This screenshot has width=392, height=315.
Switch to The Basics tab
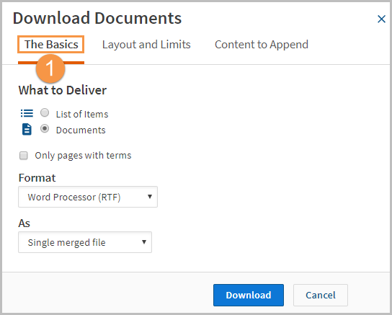point(51,45)
